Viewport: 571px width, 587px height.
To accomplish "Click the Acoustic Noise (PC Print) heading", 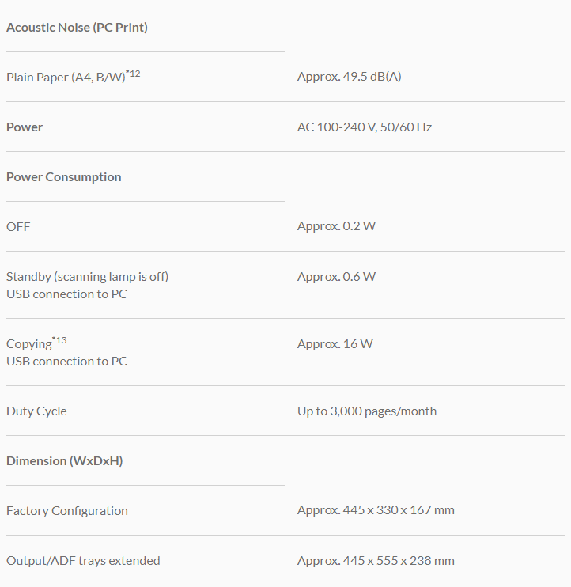I will click(77, 28).
